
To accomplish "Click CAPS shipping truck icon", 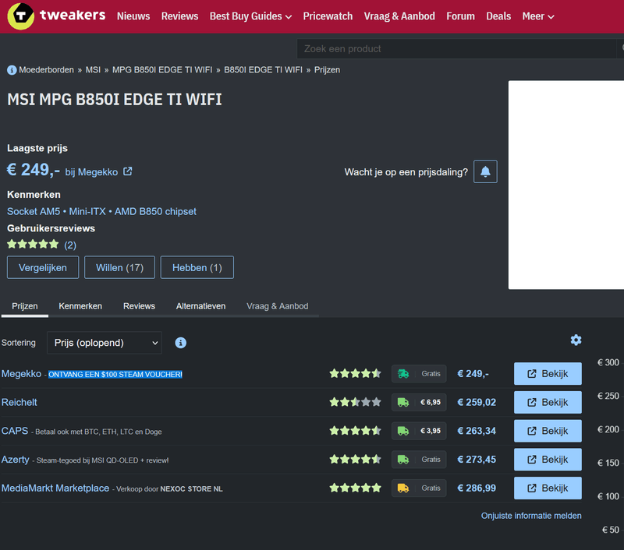I will 403,431.
